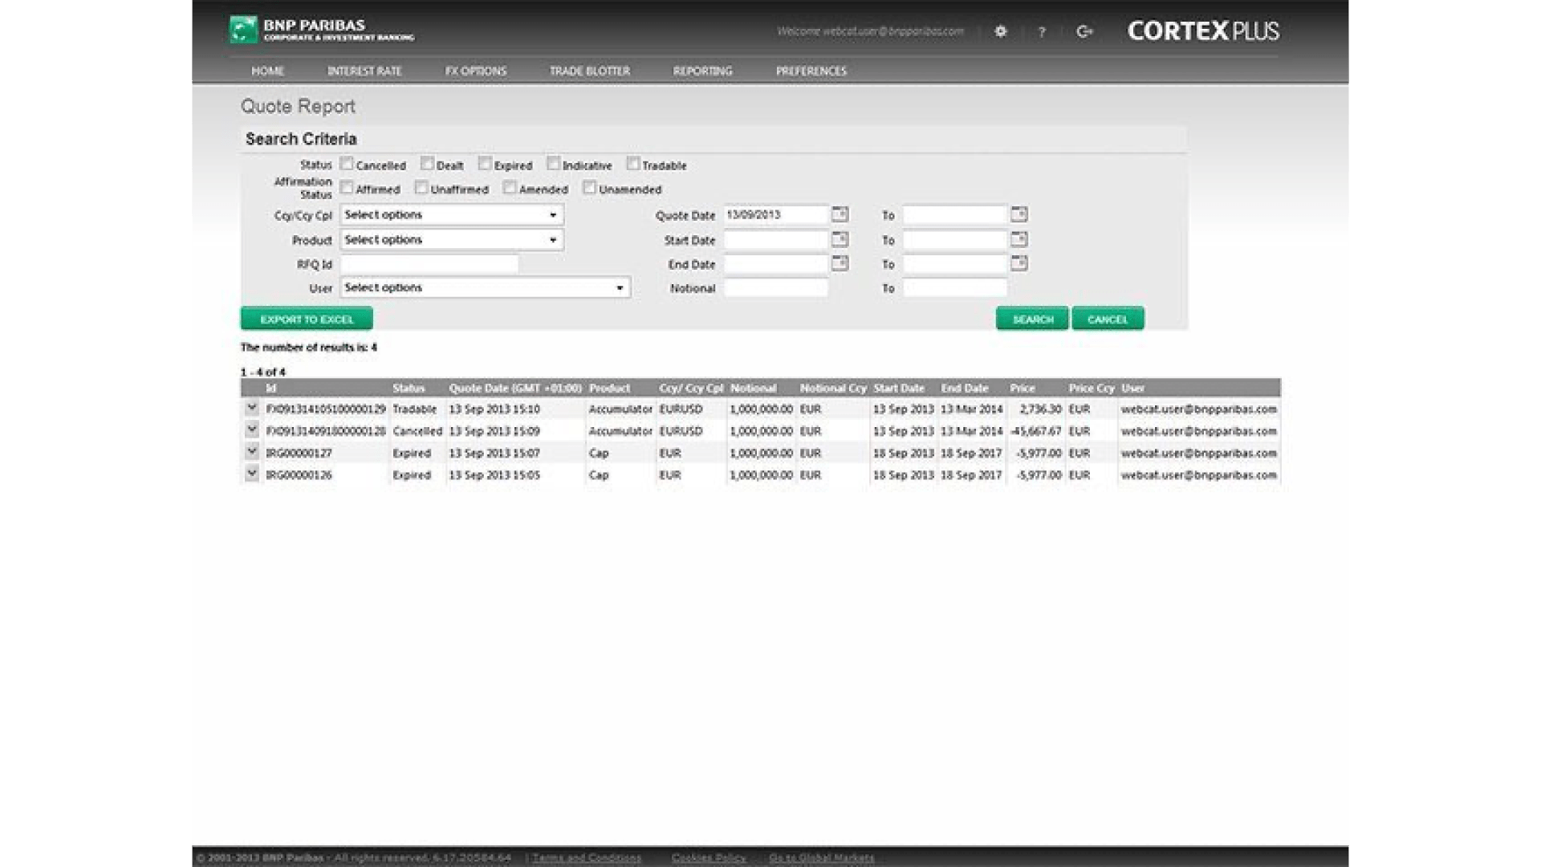
Task: Open the calendar picker for End Date
Action: pyautogui.click(x=840, y=263)
